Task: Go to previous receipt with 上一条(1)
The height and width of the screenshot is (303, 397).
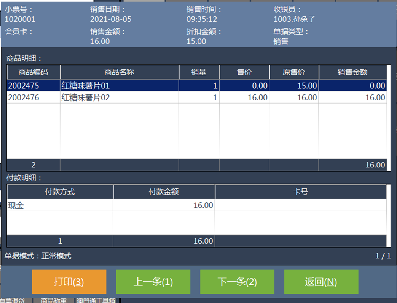Action: click(153, 282)
